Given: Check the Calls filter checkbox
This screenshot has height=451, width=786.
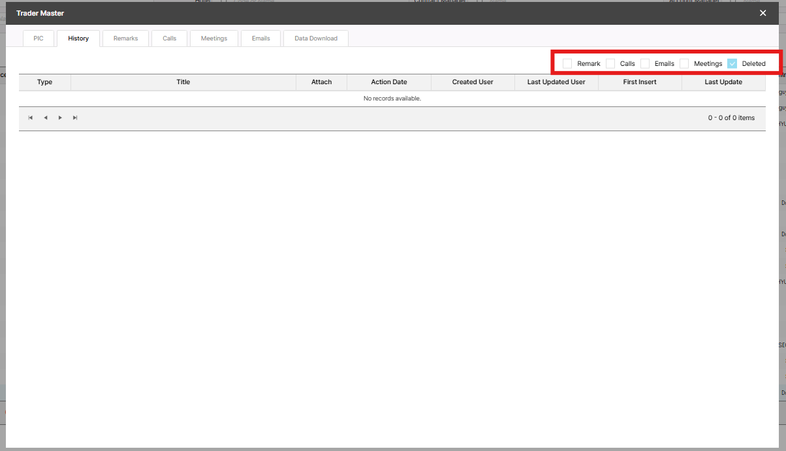Looking at the screenshot, I should (x=610, y=63).
